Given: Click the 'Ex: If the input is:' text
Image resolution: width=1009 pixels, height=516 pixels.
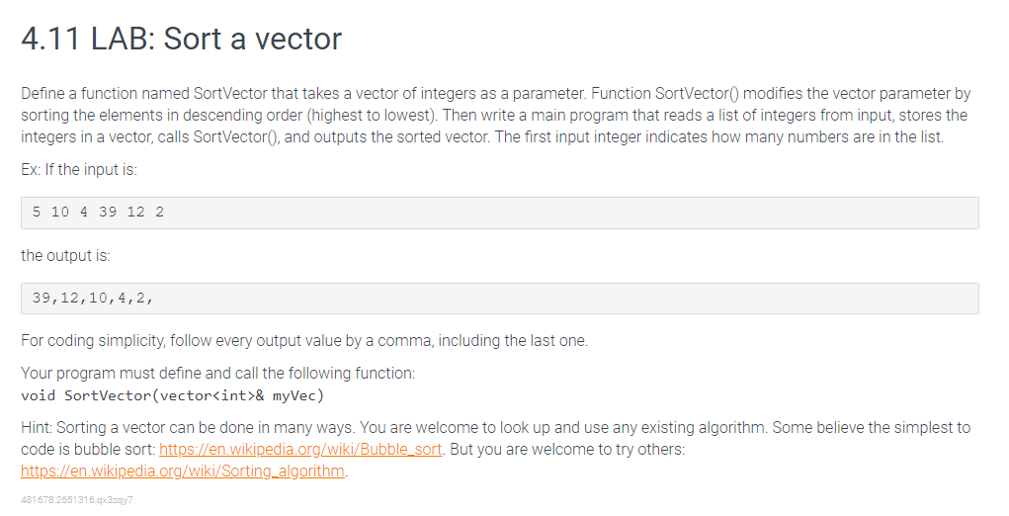Looking at the screenshot, I should (x=79, y=170).
